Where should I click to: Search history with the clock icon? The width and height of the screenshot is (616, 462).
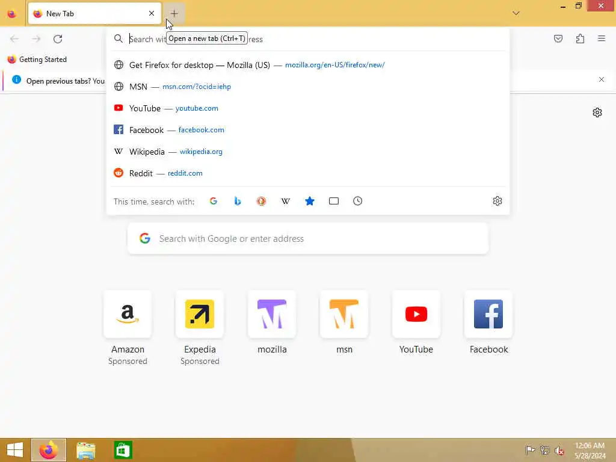click(357, 201)
